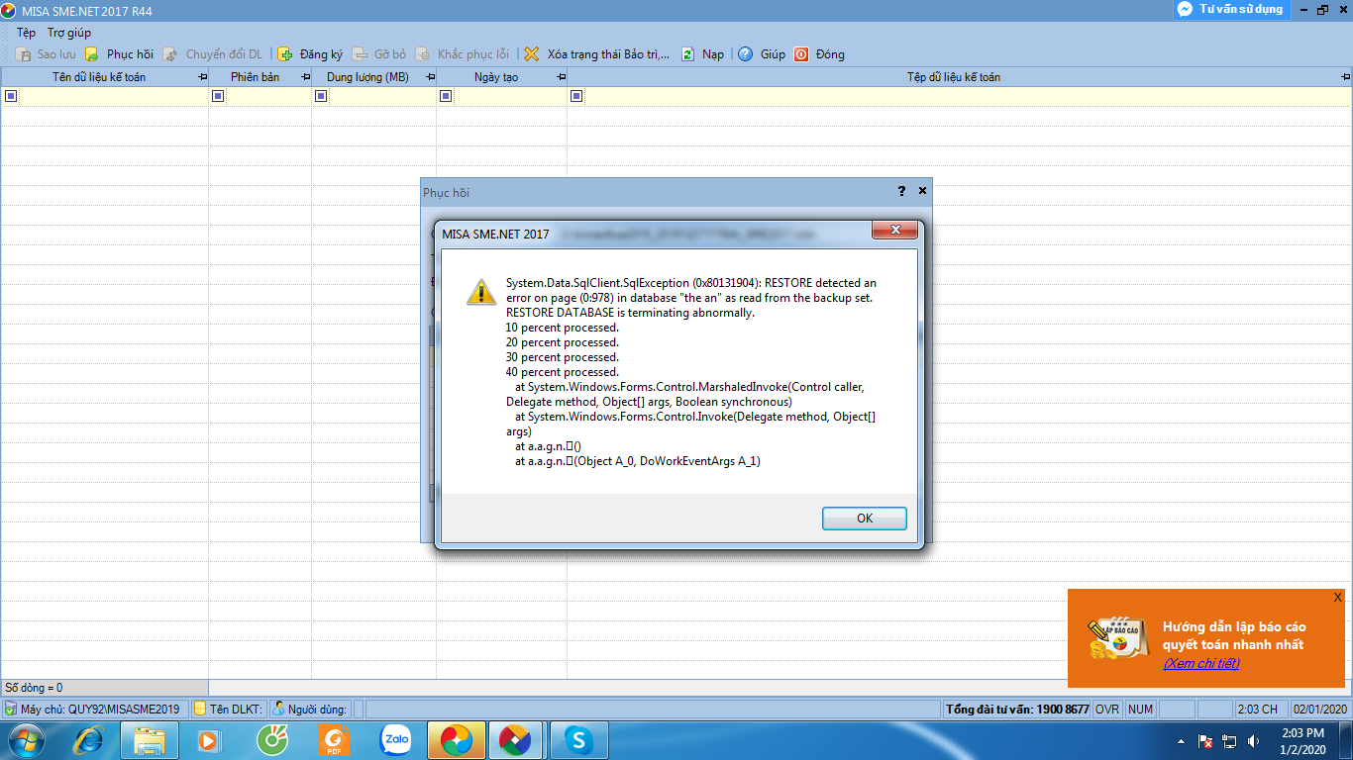Click the Đóng close icon in toolbar
1353x760 pixels.
801,54
